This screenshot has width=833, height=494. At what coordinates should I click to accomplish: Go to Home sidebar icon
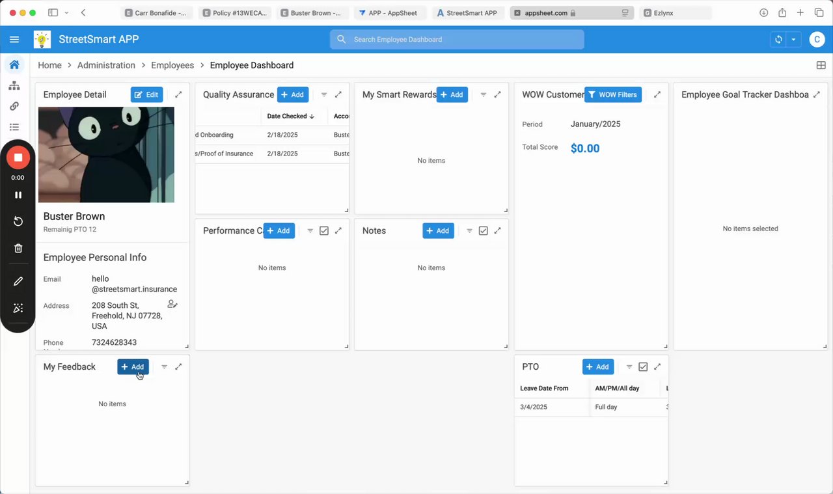[x=14, y=64]
